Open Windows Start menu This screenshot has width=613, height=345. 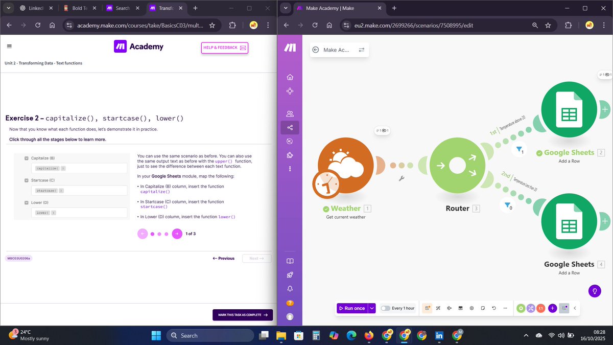click(x=155, y=335)
